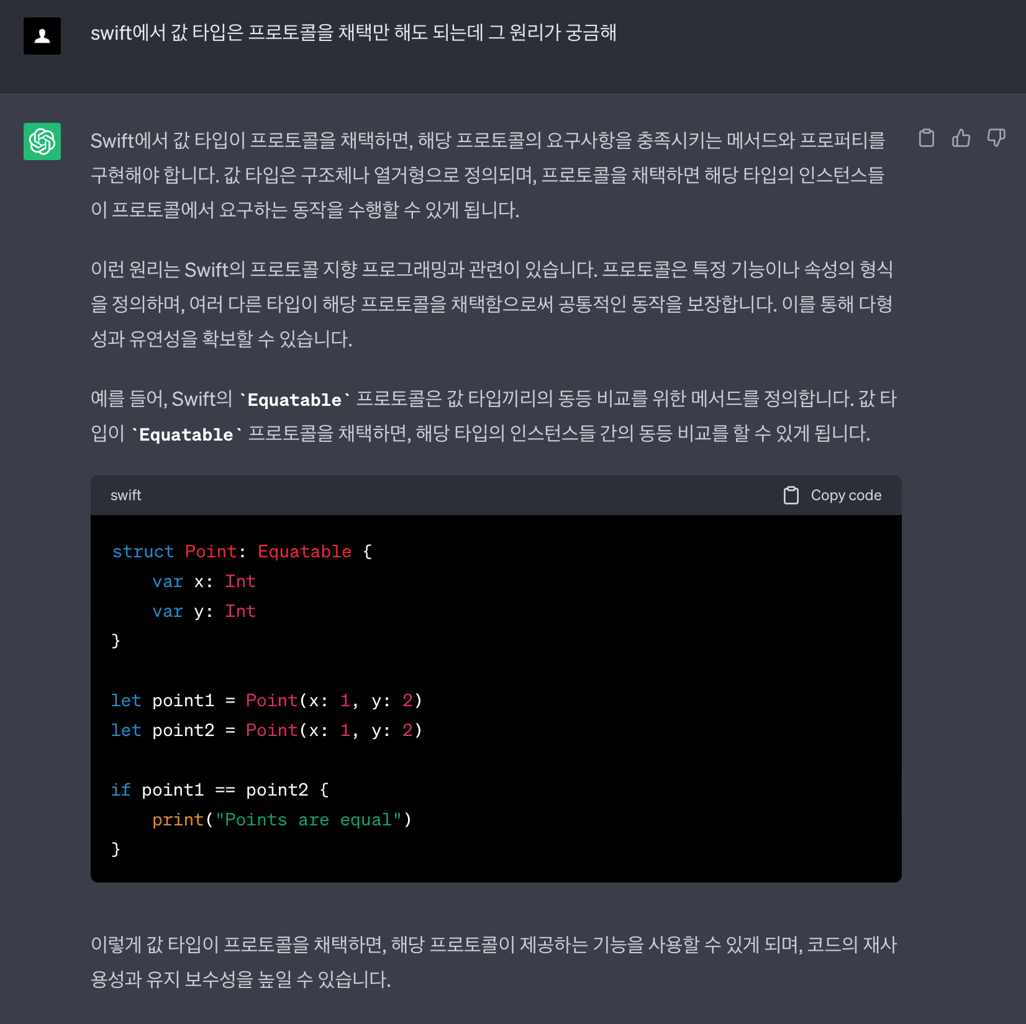Image resolution: width=1026 pixels, height=1024 pixels.
Task: Click the paragraph starting 'Swift에서 값 타입이'
Action: pyautogui.click(x=488, y=175)
